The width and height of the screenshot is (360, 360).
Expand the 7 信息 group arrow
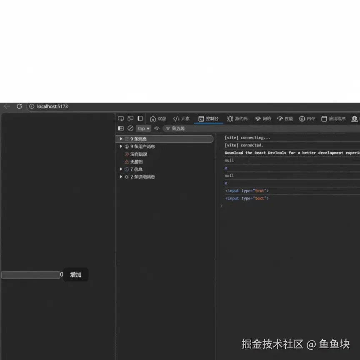click(x=121, y=169)
